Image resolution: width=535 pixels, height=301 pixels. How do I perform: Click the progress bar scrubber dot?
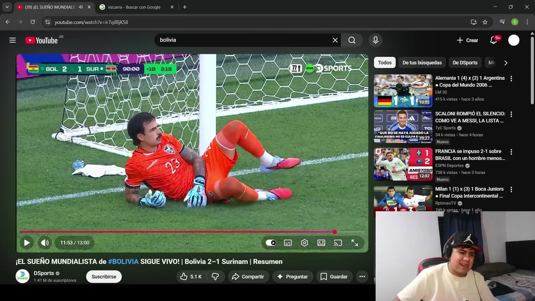(x=335, y=232)
